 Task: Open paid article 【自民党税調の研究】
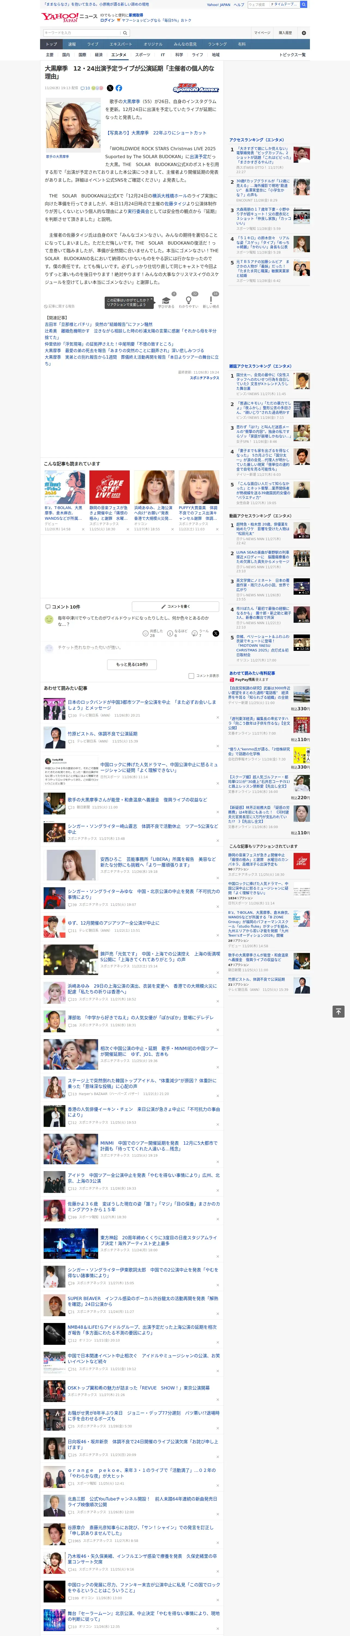pyautogui.click(x=259, y=692)
